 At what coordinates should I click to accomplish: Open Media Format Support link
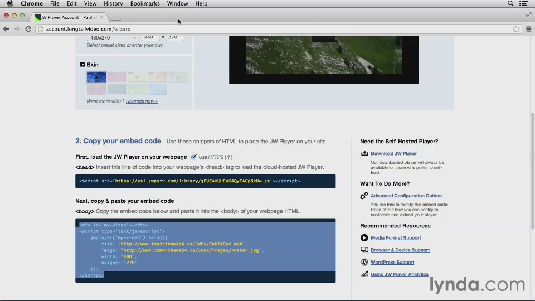pos(396,238)
